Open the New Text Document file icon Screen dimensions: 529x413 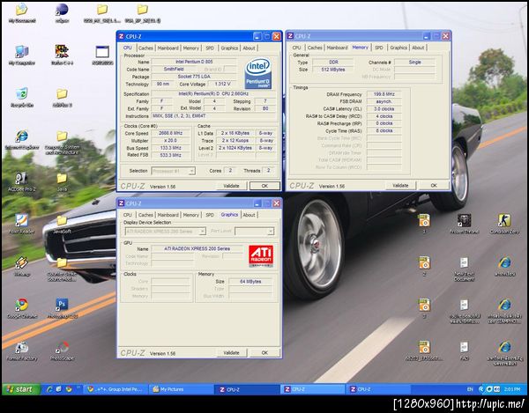pos(464,262)
